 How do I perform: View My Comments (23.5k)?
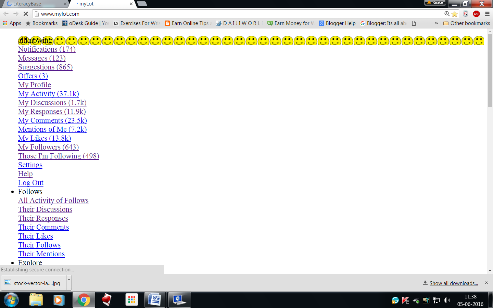52,120
